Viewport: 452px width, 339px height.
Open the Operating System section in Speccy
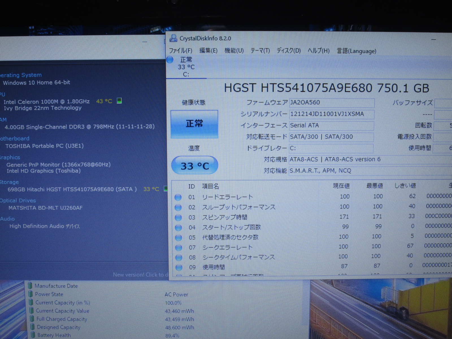[x=21, y=75]
